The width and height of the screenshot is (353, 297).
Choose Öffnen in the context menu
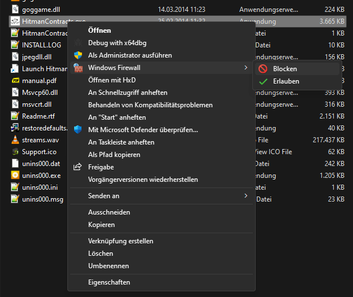point(161,30)
